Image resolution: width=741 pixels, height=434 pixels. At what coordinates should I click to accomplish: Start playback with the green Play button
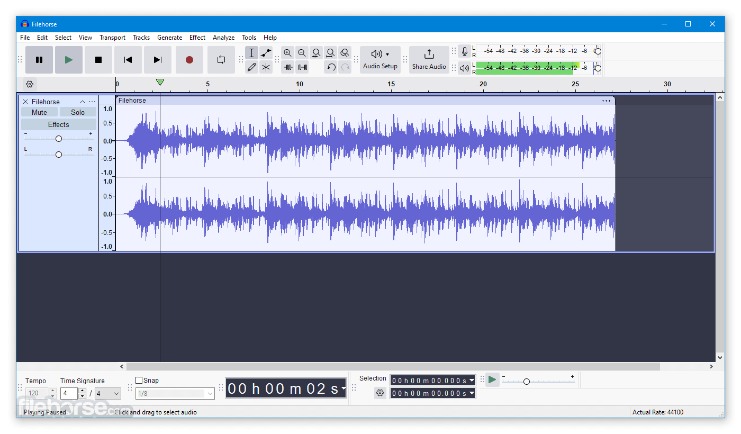point(69,60)
